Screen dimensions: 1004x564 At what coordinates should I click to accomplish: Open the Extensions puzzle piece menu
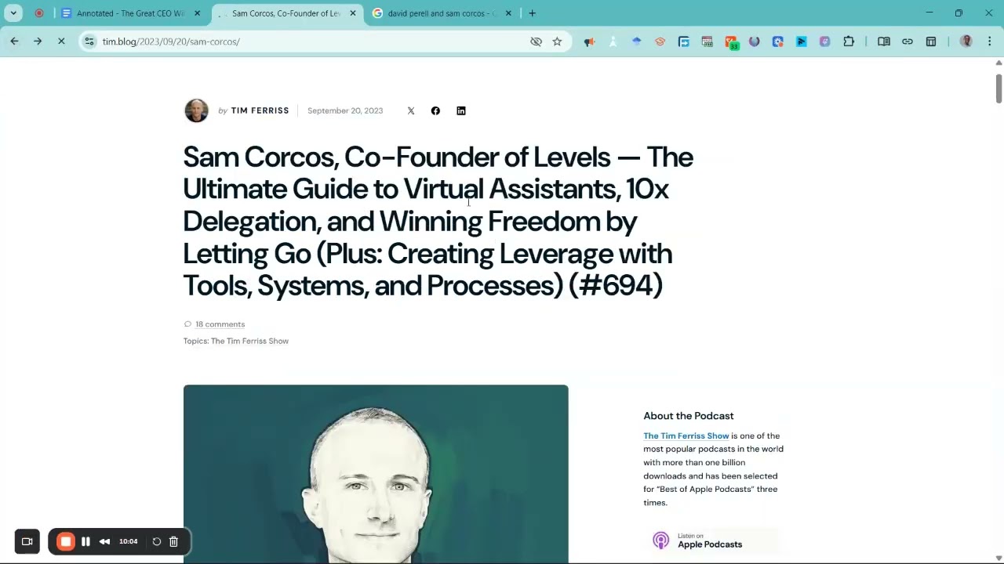coord(849,42)
